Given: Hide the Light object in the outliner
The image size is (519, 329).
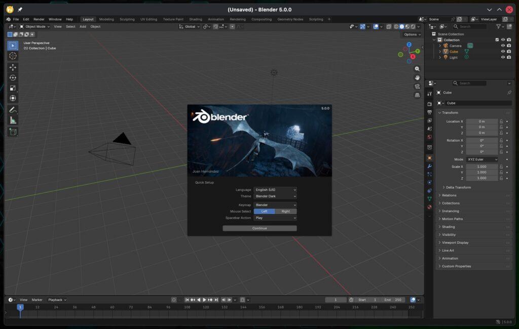Looking at the screenshot, I should coord(502,57).
